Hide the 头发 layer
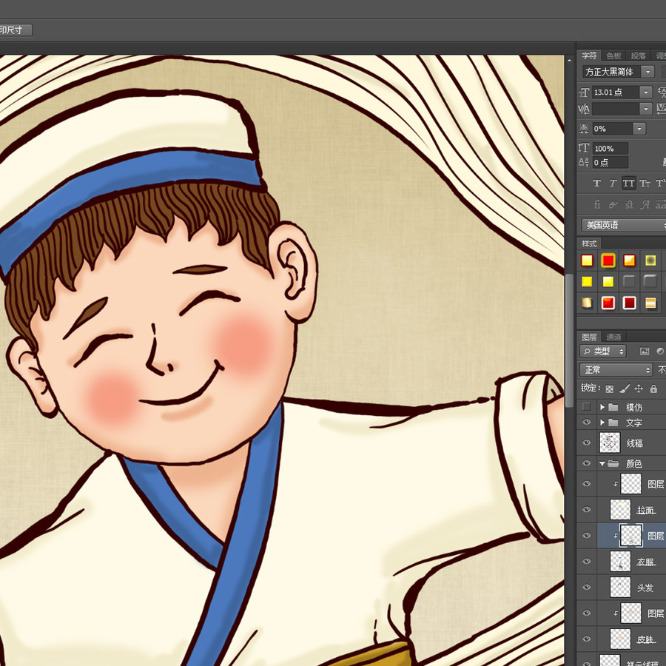The image size is (666, 666). pyautogui.click(x=586, y=587)
